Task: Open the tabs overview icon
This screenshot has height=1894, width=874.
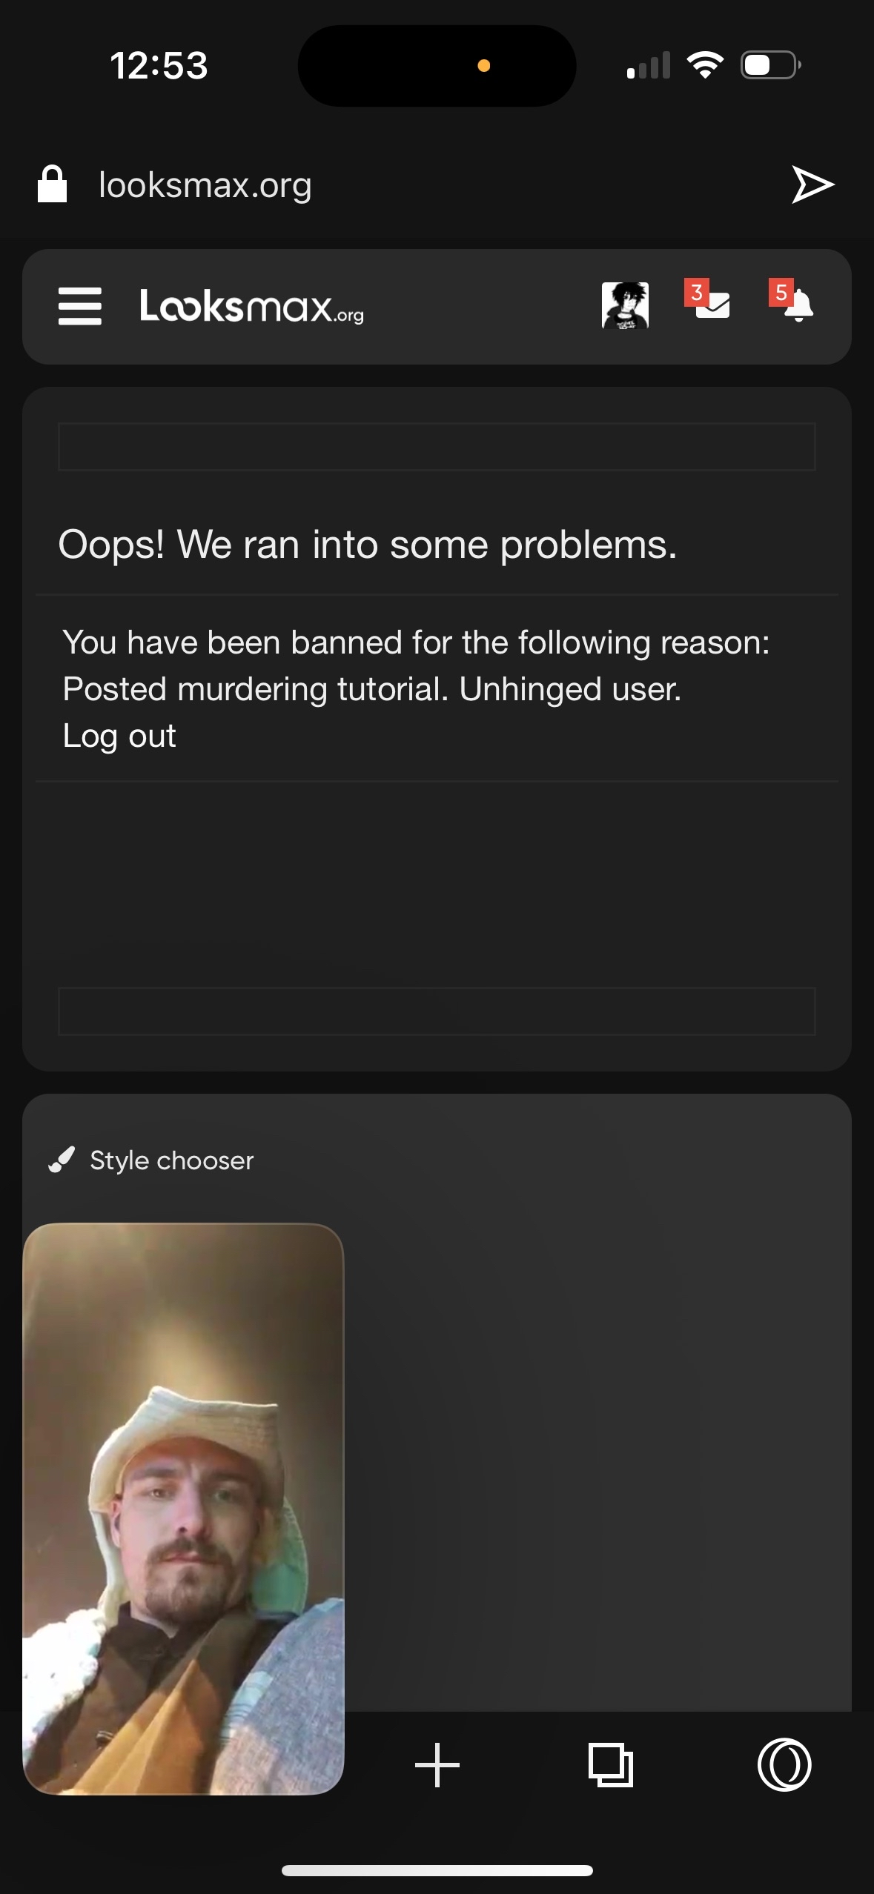Action: (611, 1765)
